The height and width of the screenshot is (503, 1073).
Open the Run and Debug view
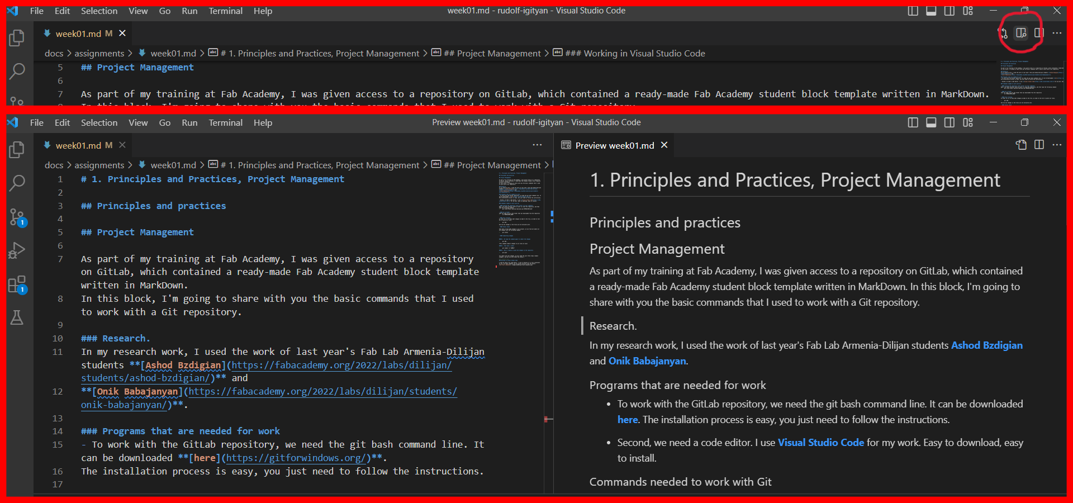(x=17, y=250)
